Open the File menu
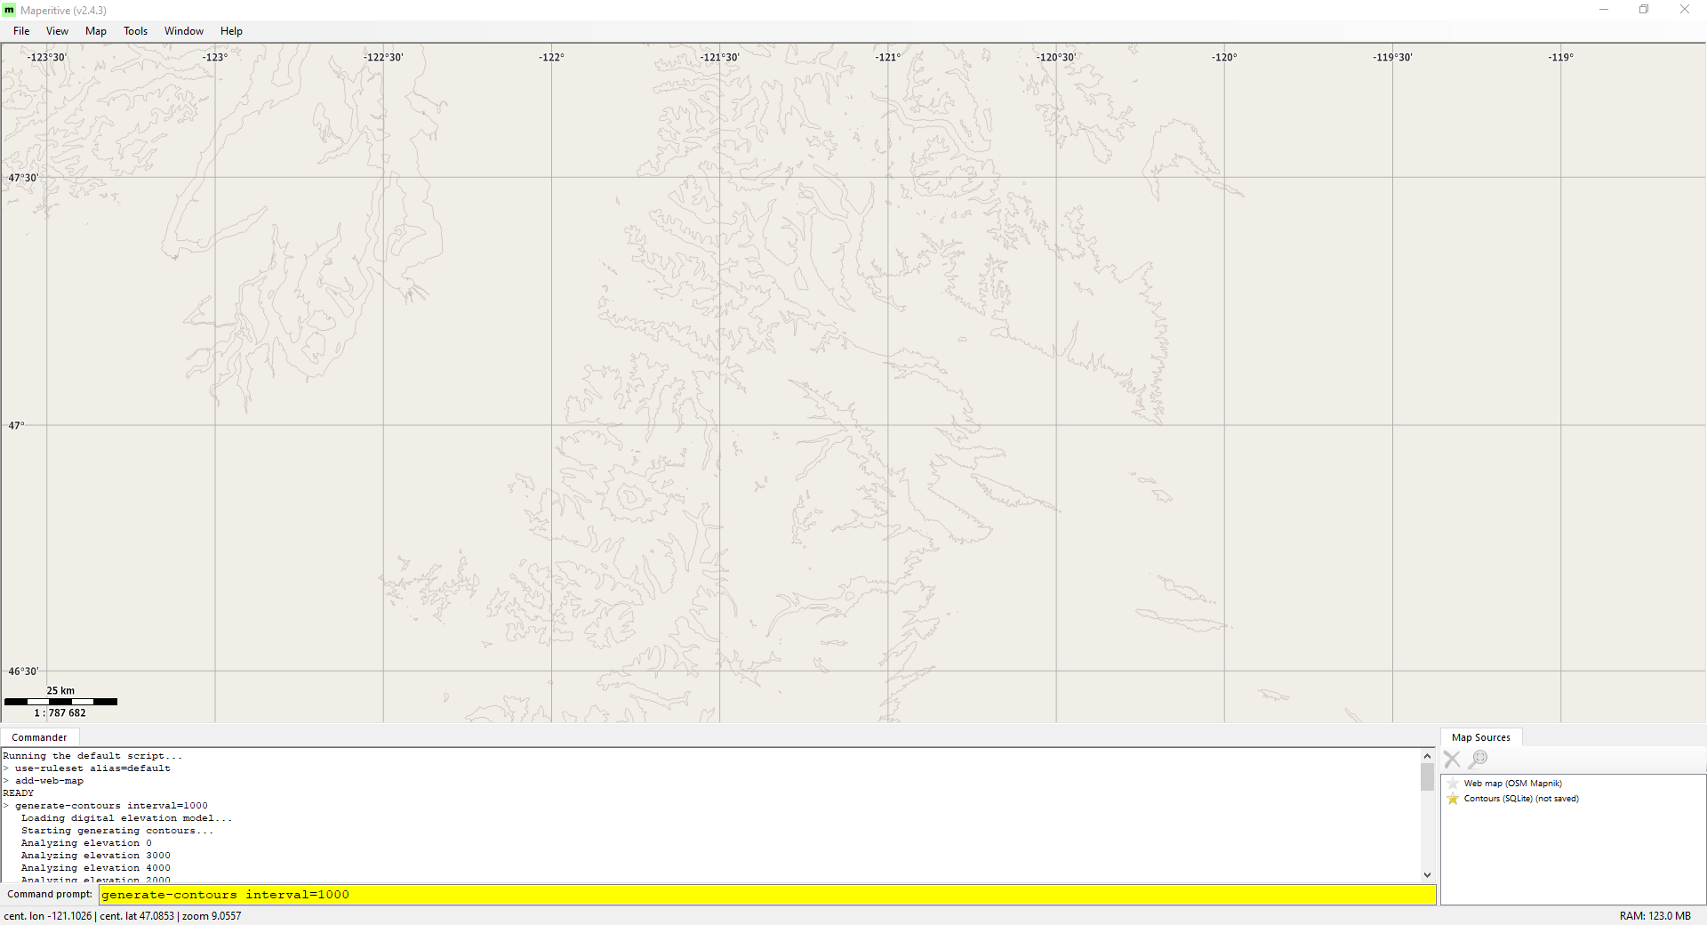 20,30
